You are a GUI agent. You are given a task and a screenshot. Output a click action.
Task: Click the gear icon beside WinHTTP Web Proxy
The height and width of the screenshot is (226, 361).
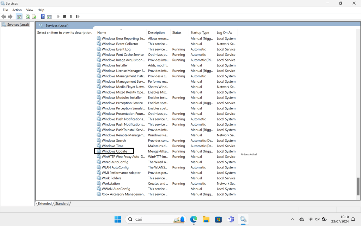(x=99, y=156)
